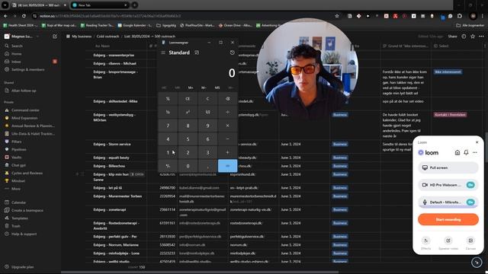
Task: Close Loom popup with X
Action: pyautogui.click(x=477, y=142)
